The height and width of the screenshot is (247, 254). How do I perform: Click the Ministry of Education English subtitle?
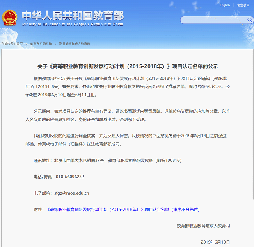72,24
